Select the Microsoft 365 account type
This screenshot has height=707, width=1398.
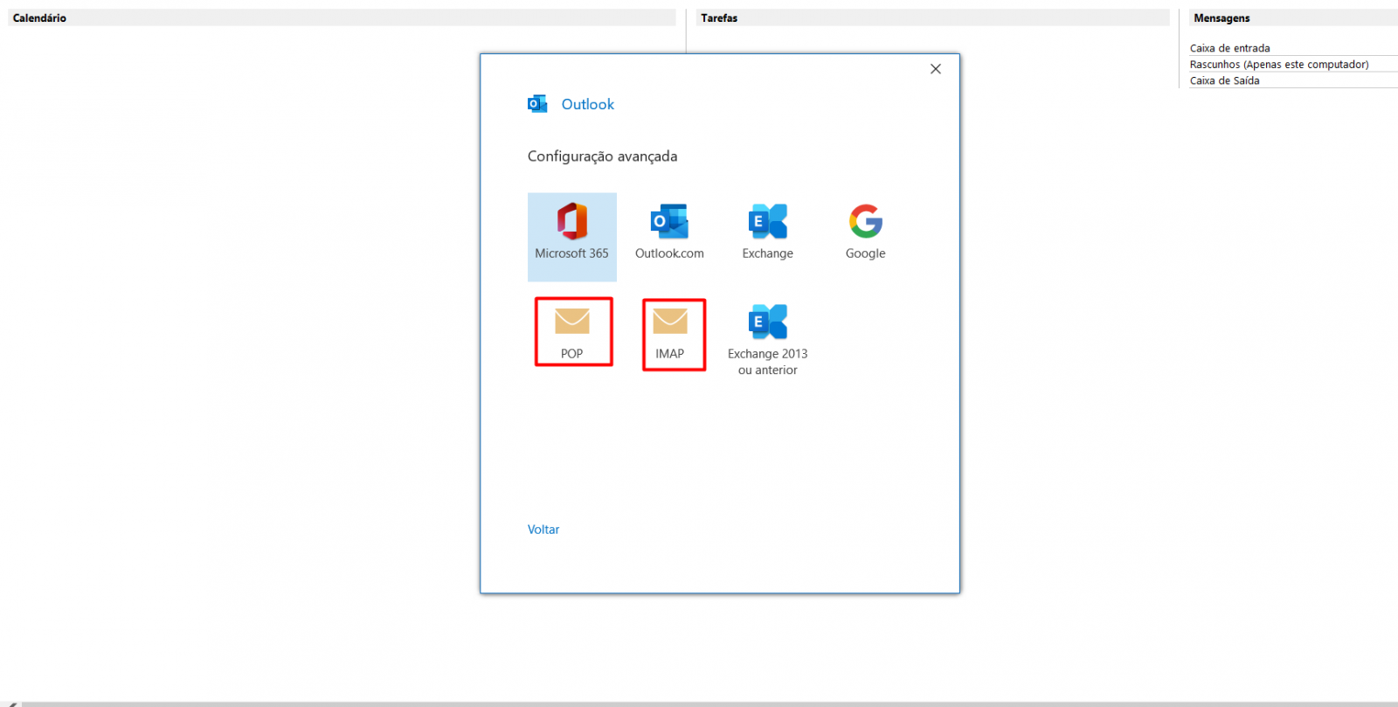[572, 237]
